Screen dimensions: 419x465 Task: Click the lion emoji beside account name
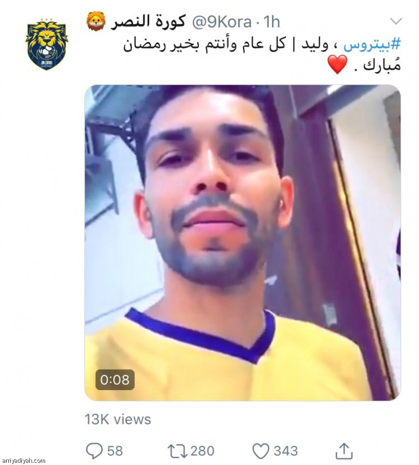96,21
